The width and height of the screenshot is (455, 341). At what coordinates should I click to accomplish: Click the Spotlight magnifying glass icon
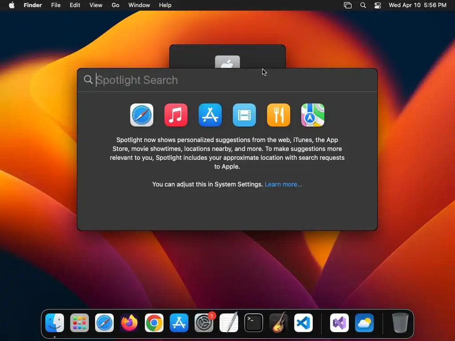tap(88, 79)
